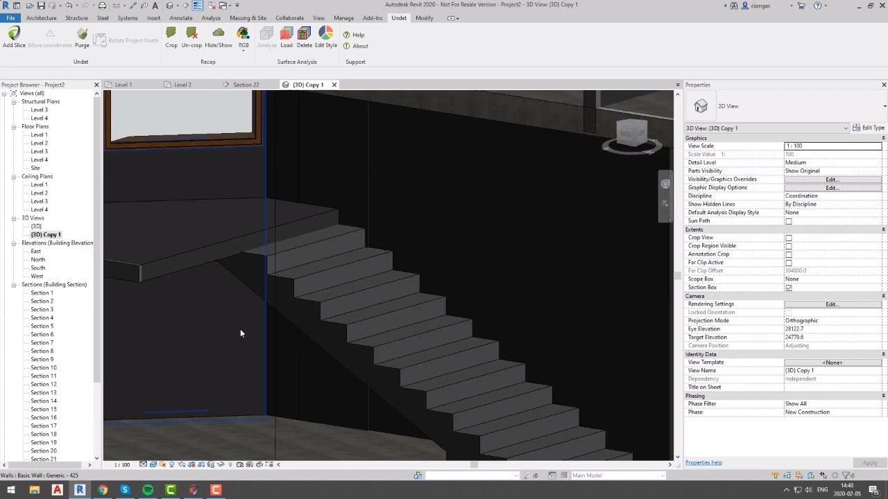The image size is (888, 499).
Task: Switch to the Section 22 view tab
Action: [246, 85]
